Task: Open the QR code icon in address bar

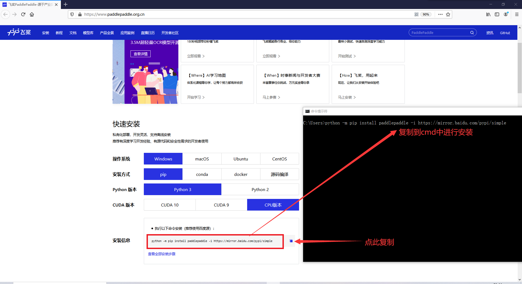Action: coord(416,14)
